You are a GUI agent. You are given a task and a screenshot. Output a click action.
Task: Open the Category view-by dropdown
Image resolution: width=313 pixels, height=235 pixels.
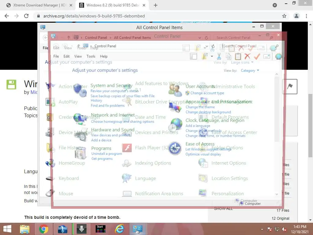250,71
